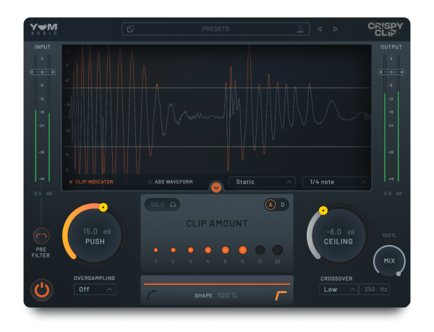
Task: Open the 1/4 note dropdown
Action: pyautogui.click(x=336, y=182)
